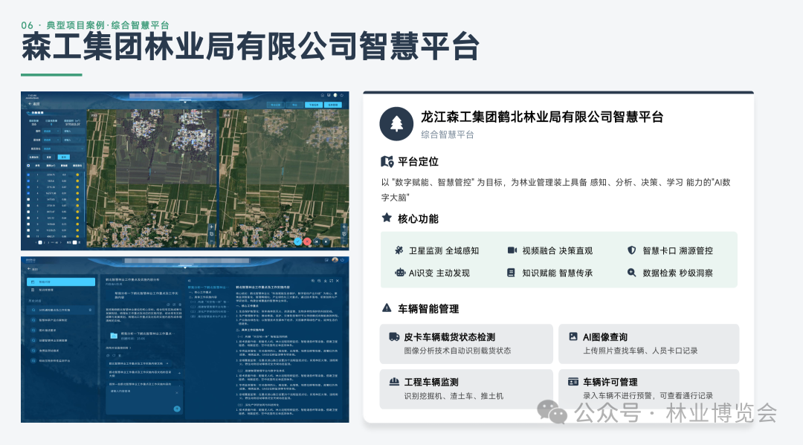Select highlighted first item in bottom sidebar

(61, 282)
